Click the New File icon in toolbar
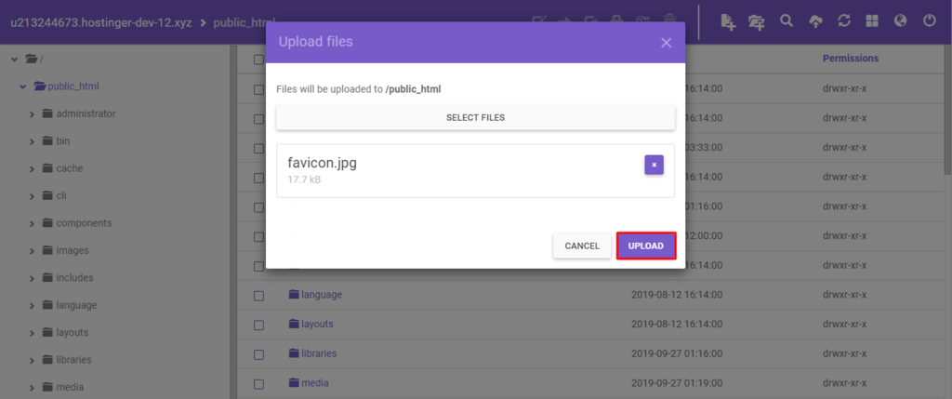Image resolution: width=952 pixels, height=399 pixels. click(729, 21)
